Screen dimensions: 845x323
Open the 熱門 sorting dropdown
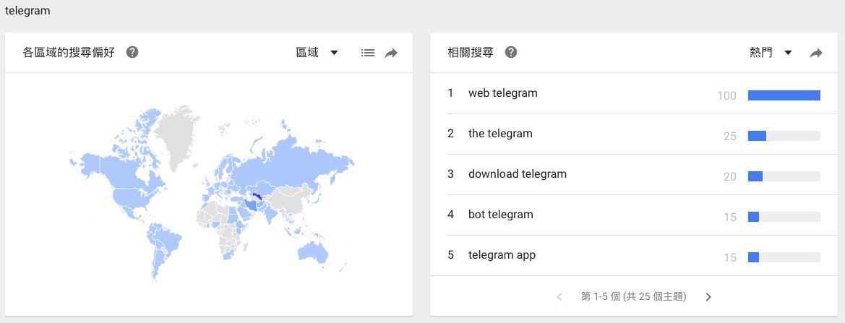point(771,53)
